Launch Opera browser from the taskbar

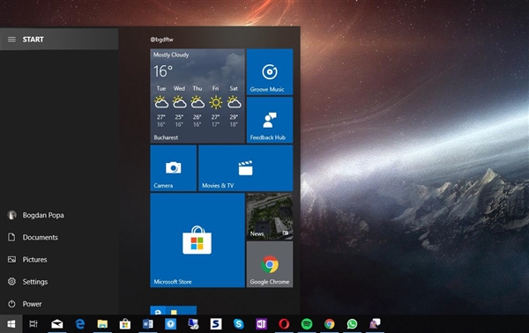(284, 324)
